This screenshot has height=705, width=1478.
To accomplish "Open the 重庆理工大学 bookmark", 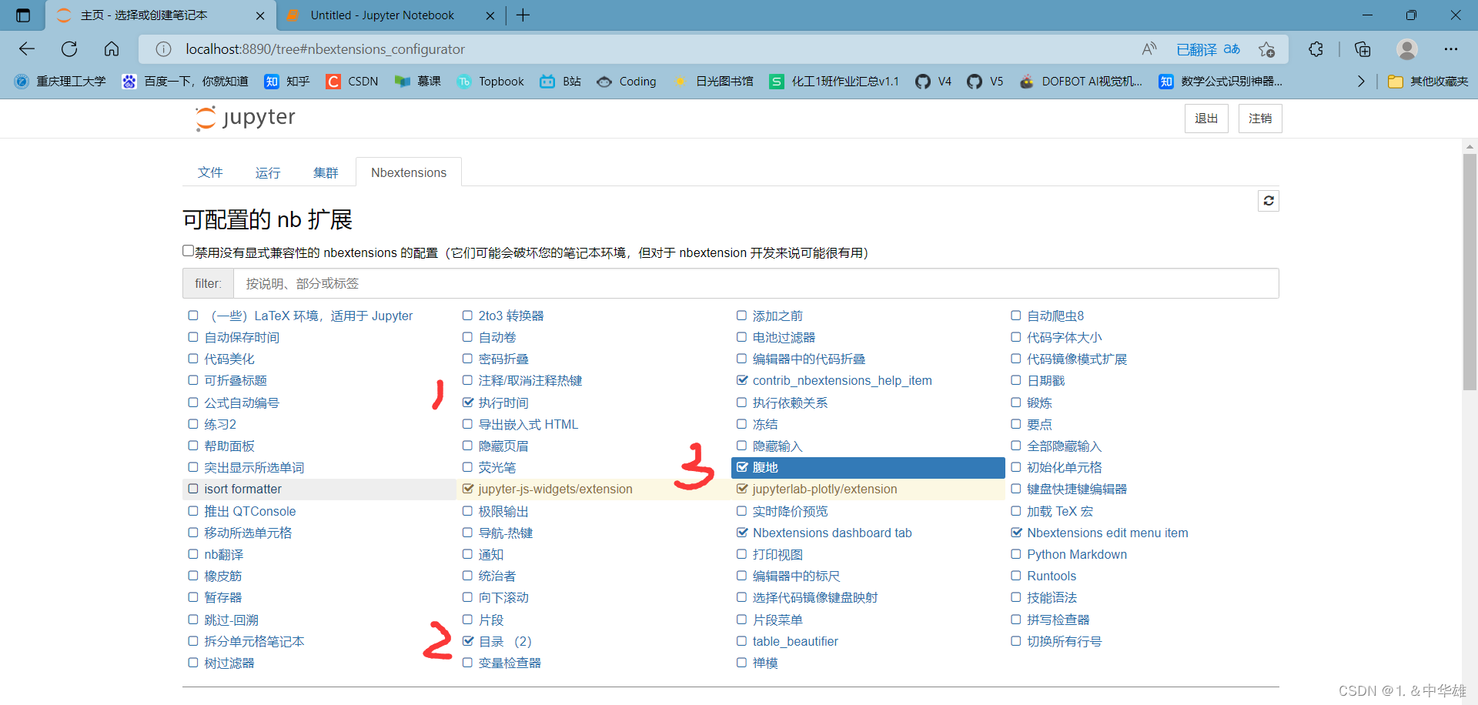I will click(60, 82).
